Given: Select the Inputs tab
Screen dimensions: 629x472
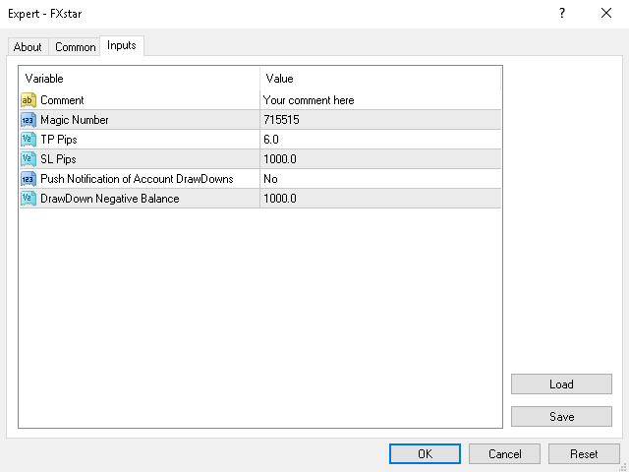Looking at the screenshot, I should click(x=122, y=45).
